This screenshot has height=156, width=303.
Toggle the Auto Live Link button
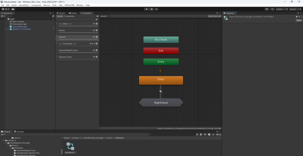(x=215, y=16)
